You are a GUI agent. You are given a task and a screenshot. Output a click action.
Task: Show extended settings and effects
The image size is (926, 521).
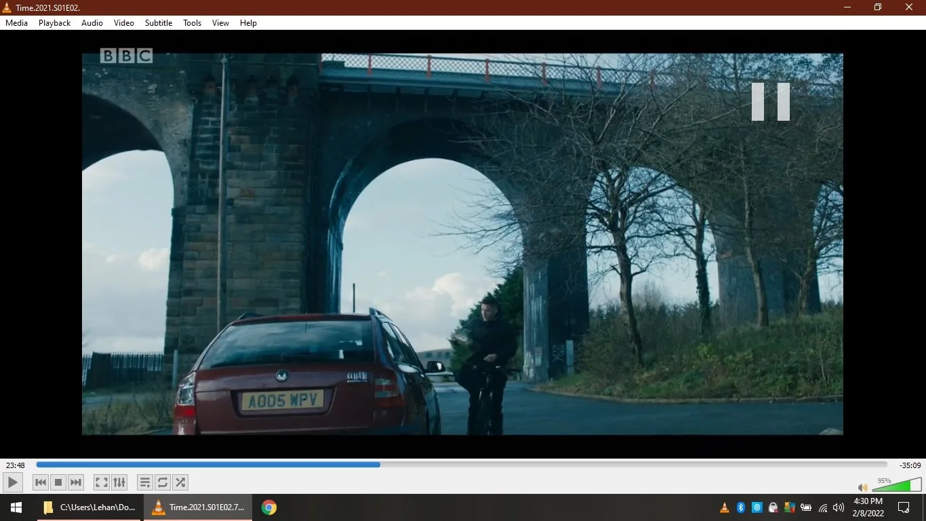point(119,482)
